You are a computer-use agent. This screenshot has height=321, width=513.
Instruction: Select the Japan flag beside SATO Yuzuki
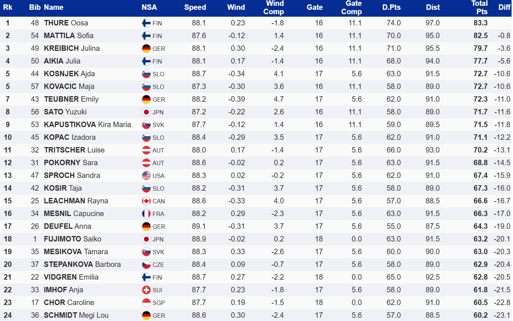pyautogui.click(x=146, y=112)
